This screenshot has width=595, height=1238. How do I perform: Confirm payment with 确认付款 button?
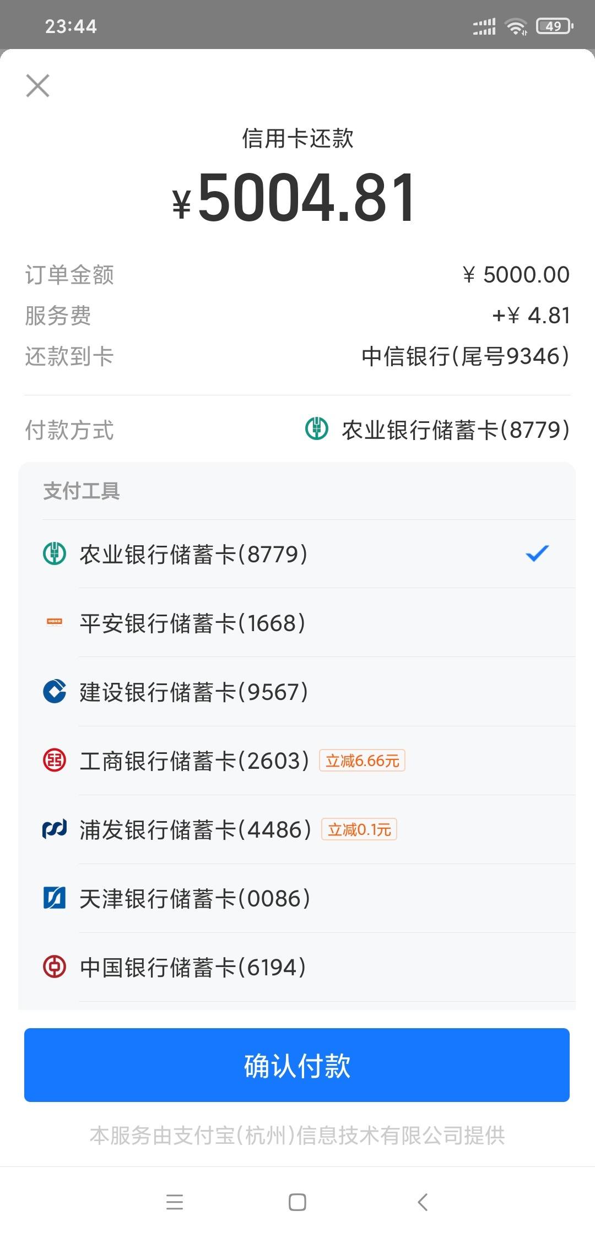(297, 1065)
